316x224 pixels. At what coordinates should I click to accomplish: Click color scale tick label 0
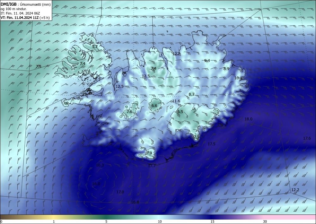point(1,221)
